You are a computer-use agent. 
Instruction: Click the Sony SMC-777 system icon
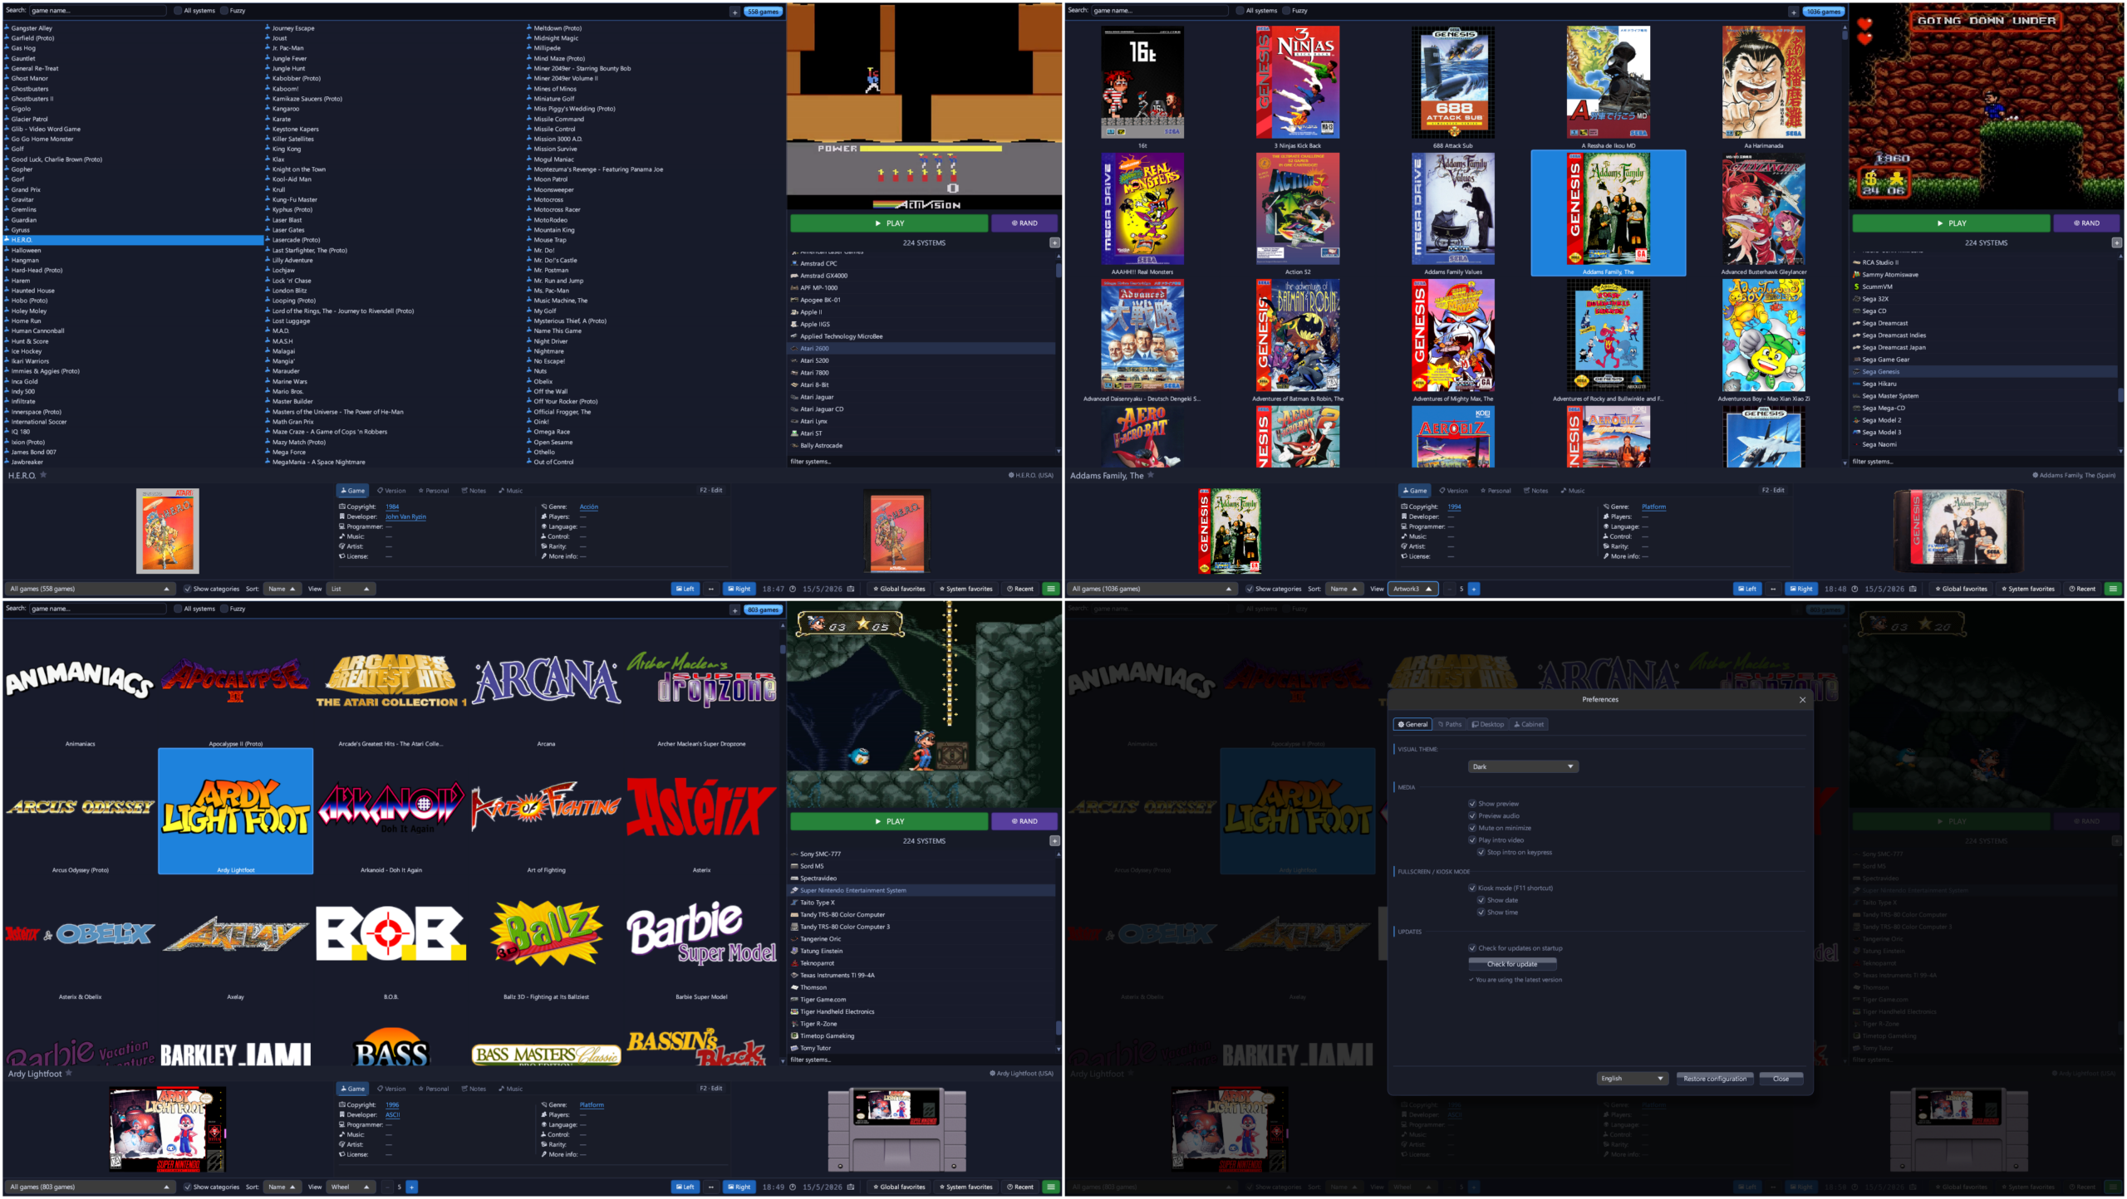coord(794,854)
